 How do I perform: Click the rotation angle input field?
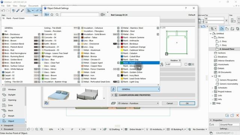click(x=173, y=64)
